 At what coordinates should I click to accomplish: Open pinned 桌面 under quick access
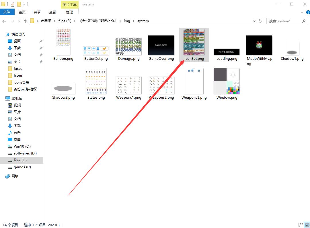[x=17, y=41]
